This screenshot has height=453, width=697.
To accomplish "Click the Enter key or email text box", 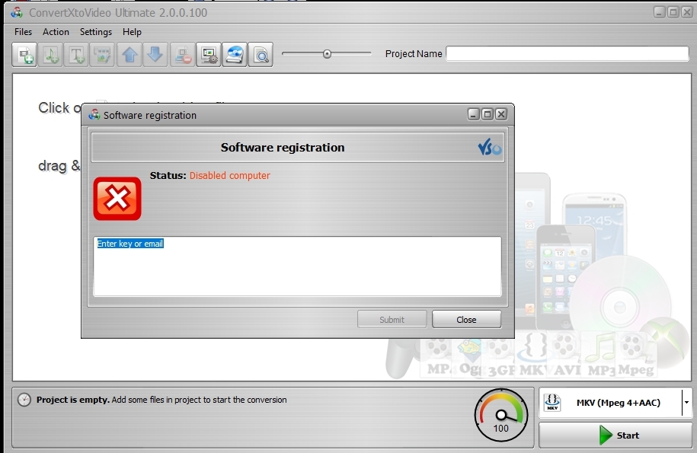I will tap(297, 266).
